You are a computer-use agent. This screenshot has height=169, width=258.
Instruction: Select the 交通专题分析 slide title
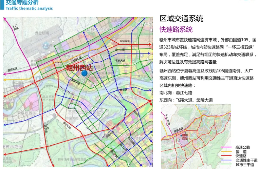22,2
